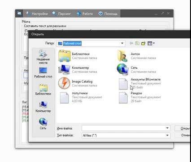Image resolution: width=191 pixels, height=162 pixels.
Task: Open the Работа menu in main window
Action: click(x=85, y=13)
